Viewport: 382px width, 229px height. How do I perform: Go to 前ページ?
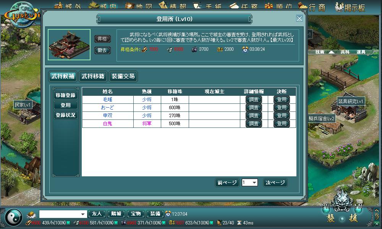point(227,182)
